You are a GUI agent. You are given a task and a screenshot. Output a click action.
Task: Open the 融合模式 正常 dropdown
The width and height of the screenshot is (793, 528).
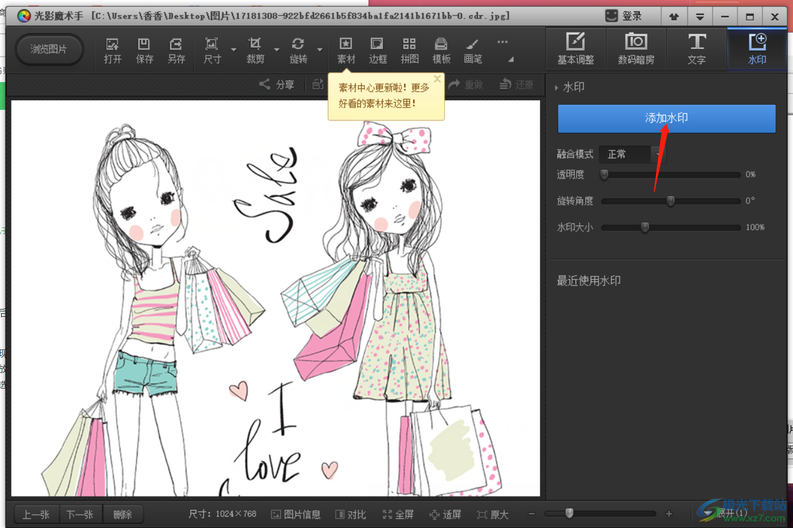point(632,154)
